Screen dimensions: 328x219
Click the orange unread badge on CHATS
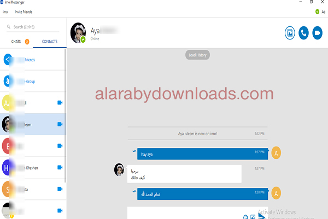[x=27, y=42]
